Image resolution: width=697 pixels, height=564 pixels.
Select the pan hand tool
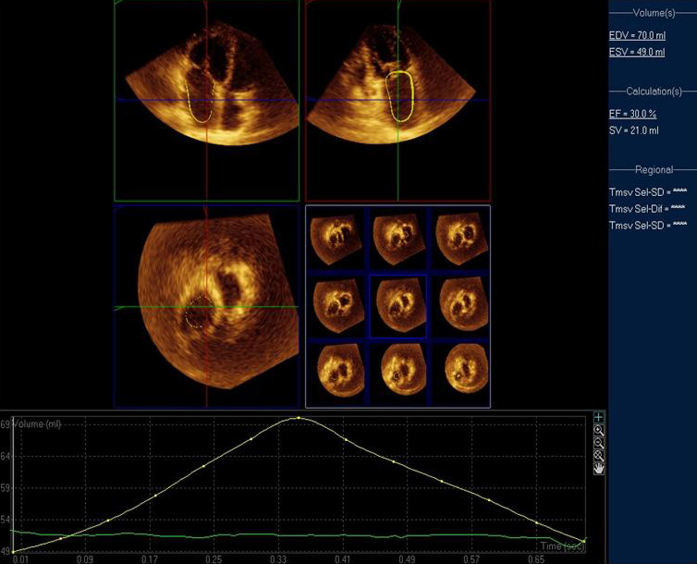click(x=599, y=469)
